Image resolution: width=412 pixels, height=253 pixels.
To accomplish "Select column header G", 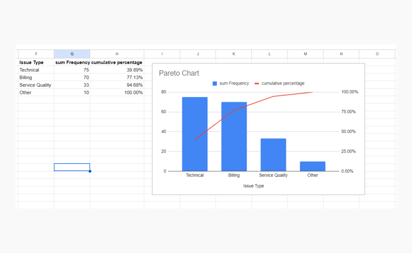I will pyautogui.click(x=72, y=54).
